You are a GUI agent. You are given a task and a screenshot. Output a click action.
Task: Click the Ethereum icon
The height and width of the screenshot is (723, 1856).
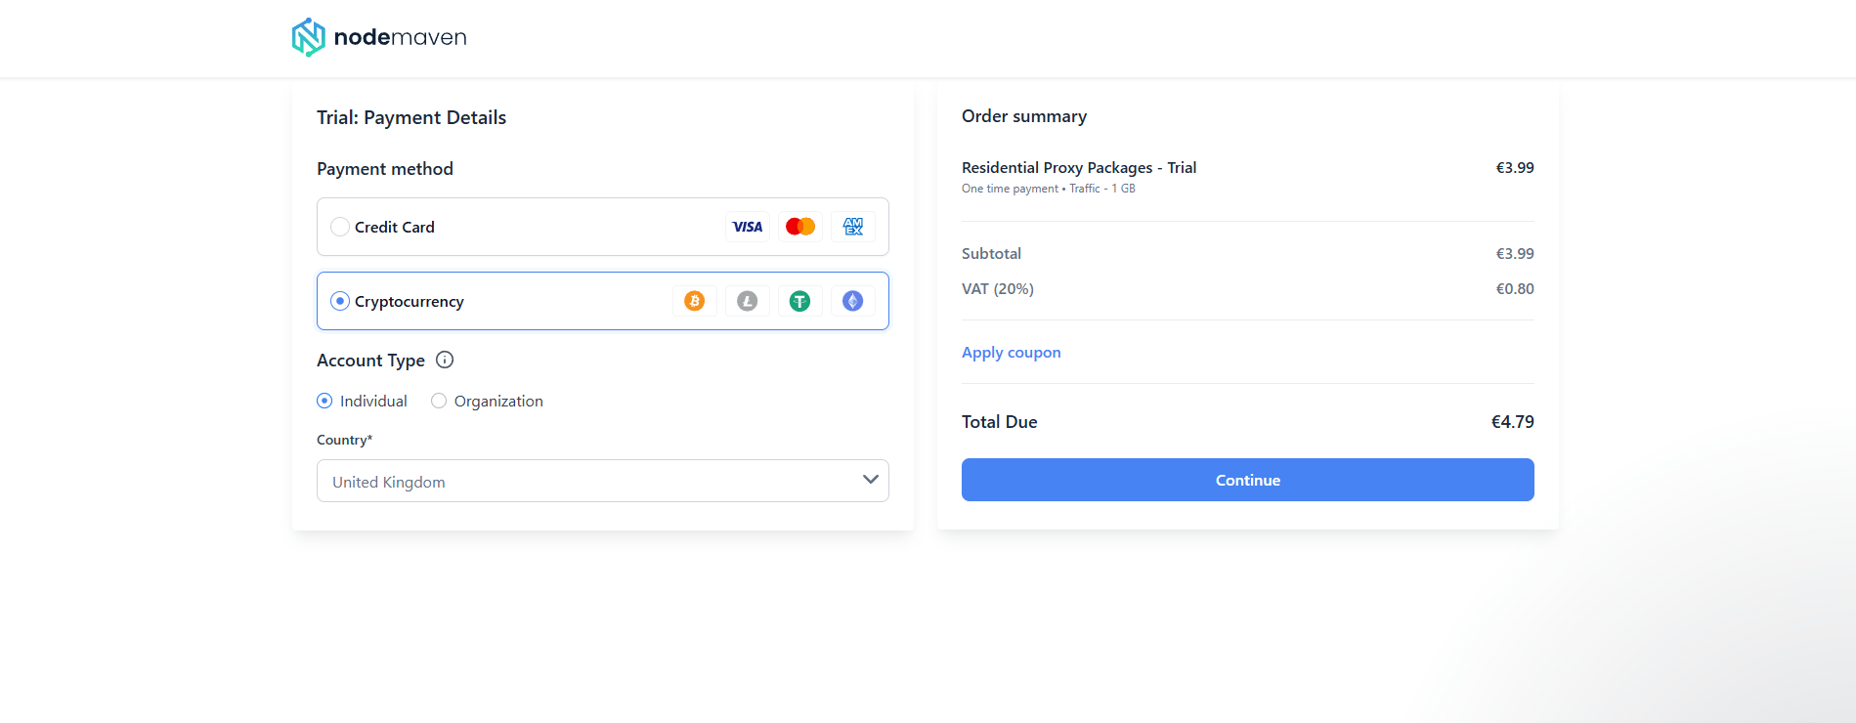coord(853,301)
